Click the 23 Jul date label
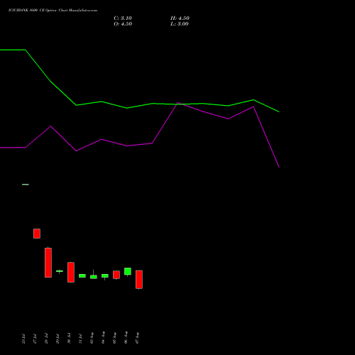The width and height of the screenshot is (355, 355). point(23,339)
